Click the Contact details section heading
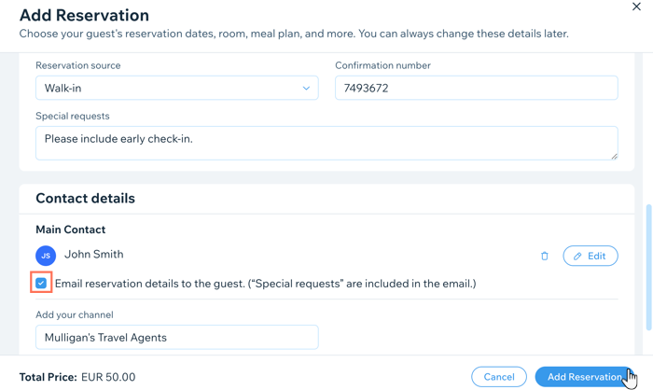 86,199
